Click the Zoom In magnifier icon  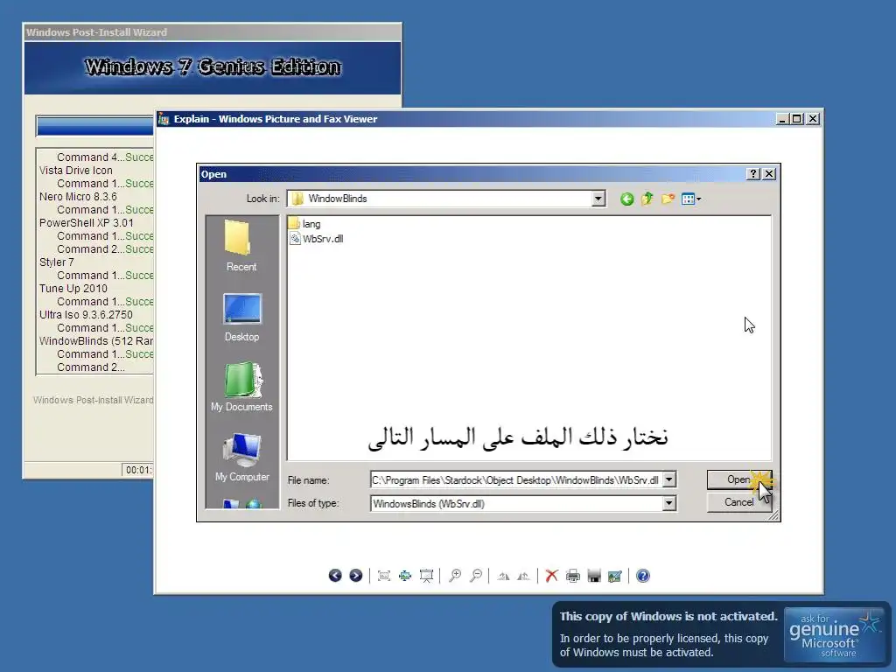(x=455, y=576)
